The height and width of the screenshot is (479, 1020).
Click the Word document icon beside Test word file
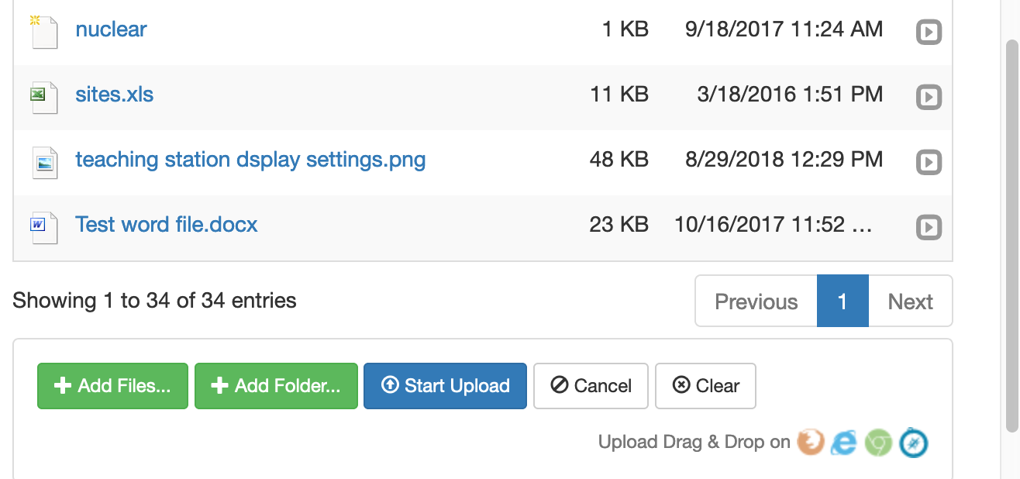click(x=44, y=227)
